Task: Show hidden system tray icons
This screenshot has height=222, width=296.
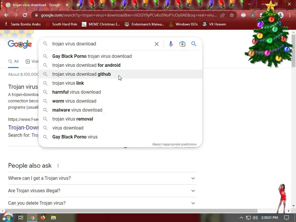Action: coord(241,218)
